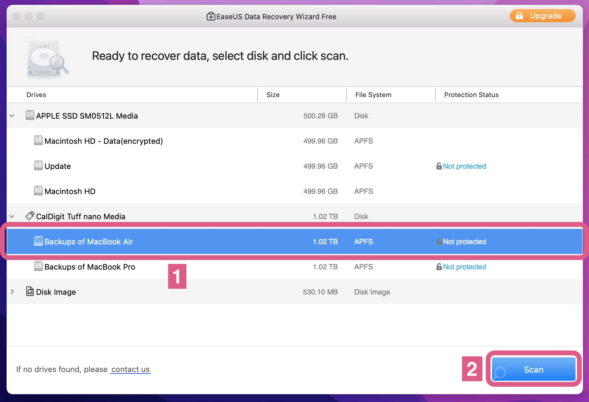Minimize the window with the middle title bar button

(29, 16)
